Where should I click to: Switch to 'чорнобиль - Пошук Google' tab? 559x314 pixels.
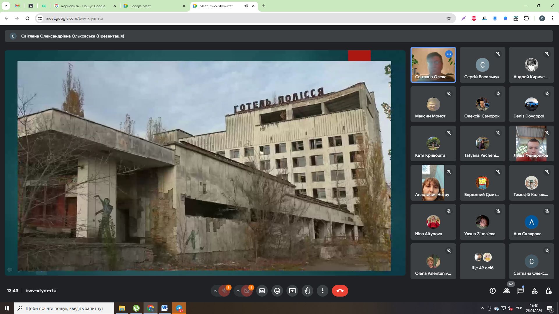coord(84,6)
